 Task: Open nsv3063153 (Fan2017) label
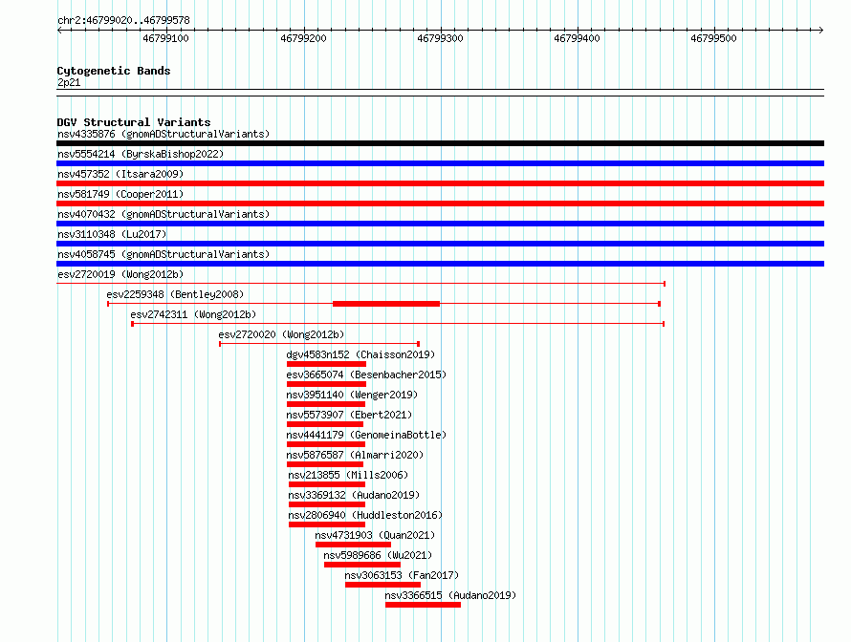coord(402,575)
